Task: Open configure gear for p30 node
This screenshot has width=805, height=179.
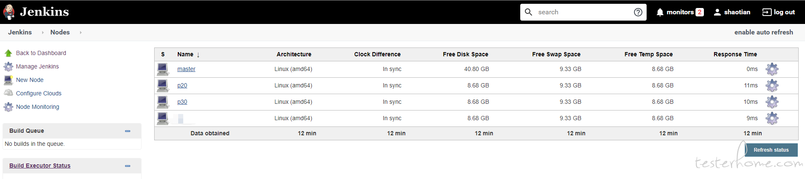Action: 772,102
